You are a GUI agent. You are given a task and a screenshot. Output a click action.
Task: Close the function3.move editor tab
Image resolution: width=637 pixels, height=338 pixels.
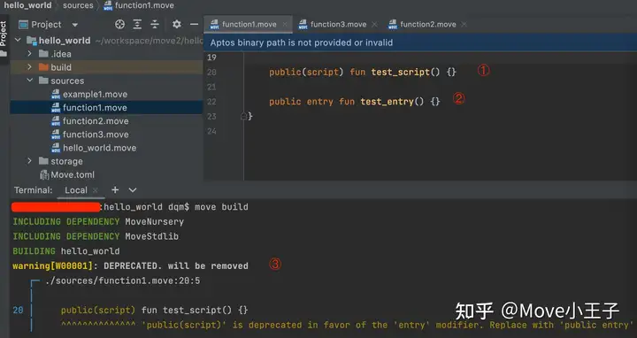pyautogui.click(x=374, y=25)
